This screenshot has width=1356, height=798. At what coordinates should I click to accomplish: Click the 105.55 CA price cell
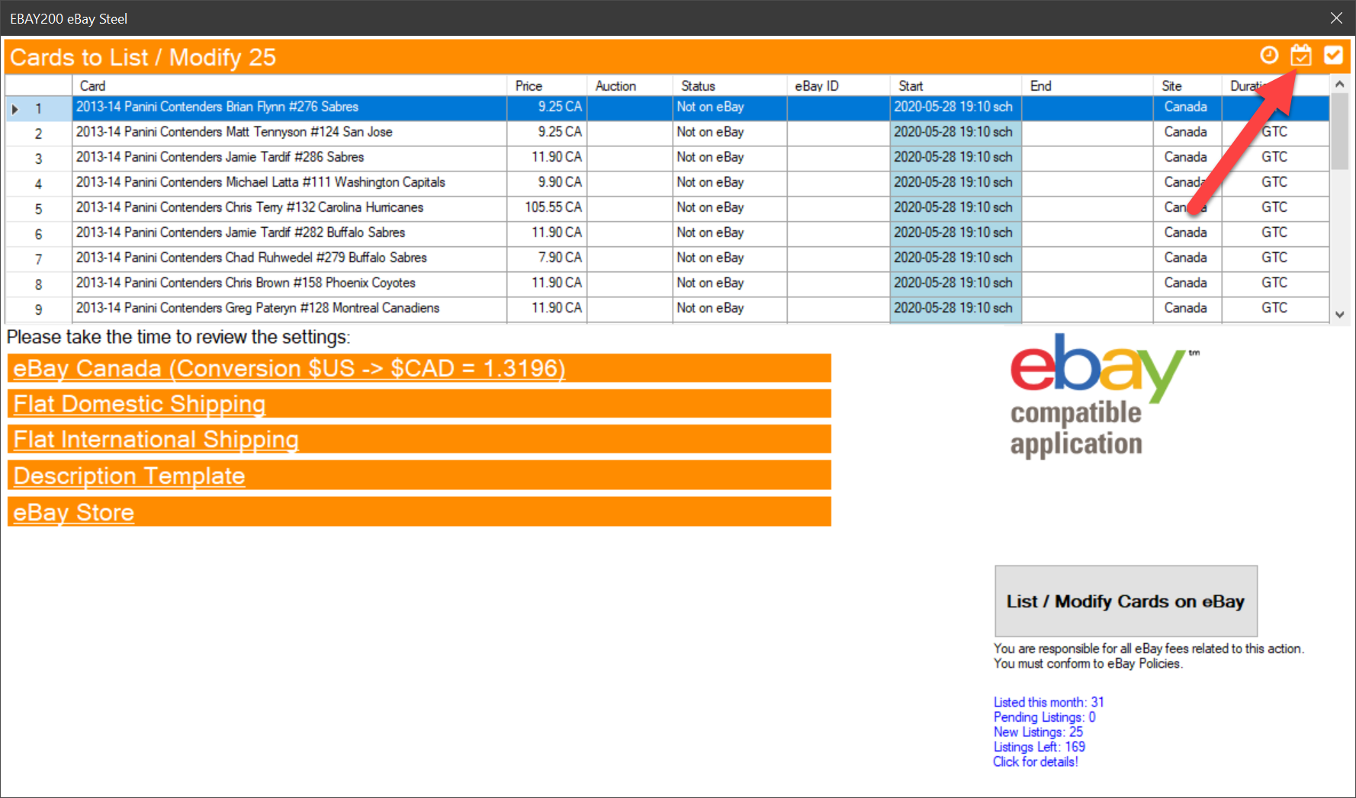[x=547, y=208]
